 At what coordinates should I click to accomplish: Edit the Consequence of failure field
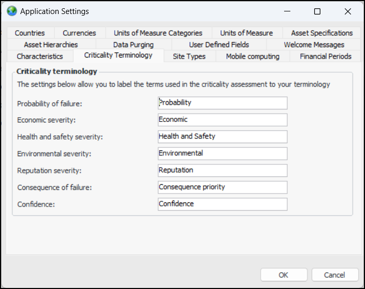coord(222,187)
